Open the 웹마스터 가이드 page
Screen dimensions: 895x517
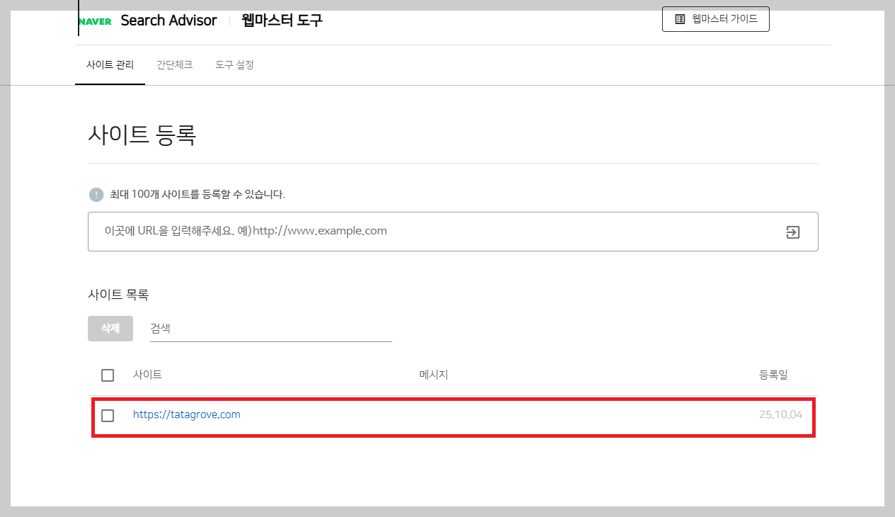715,19
